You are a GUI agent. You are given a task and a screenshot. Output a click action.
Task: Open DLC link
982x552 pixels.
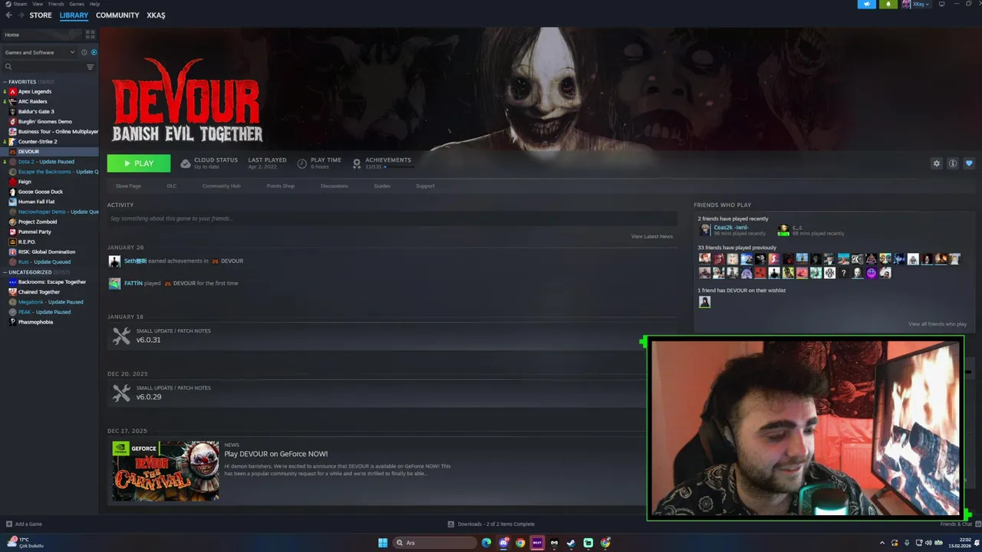172,186
